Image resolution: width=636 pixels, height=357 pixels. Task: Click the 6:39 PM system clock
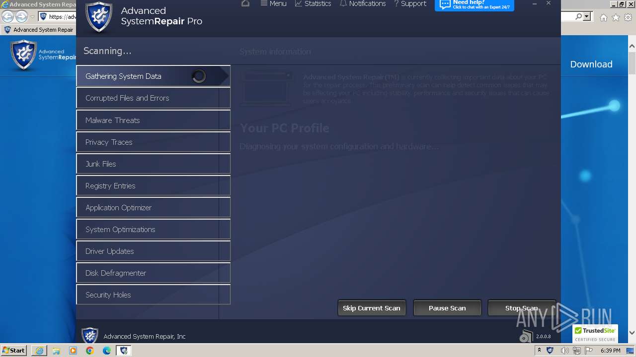point(610,351)
